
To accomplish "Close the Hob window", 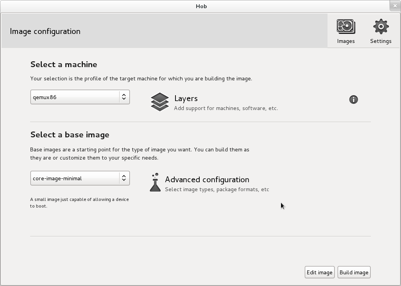I will (395, 6).
